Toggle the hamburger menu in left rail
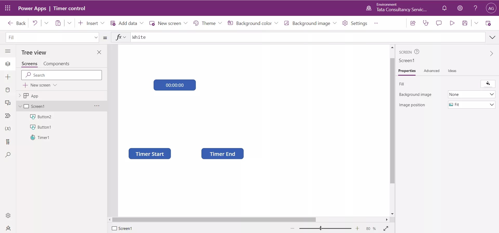Image resolution: width=499 pixels, height=233 pixels. click(x=8, y=51)
